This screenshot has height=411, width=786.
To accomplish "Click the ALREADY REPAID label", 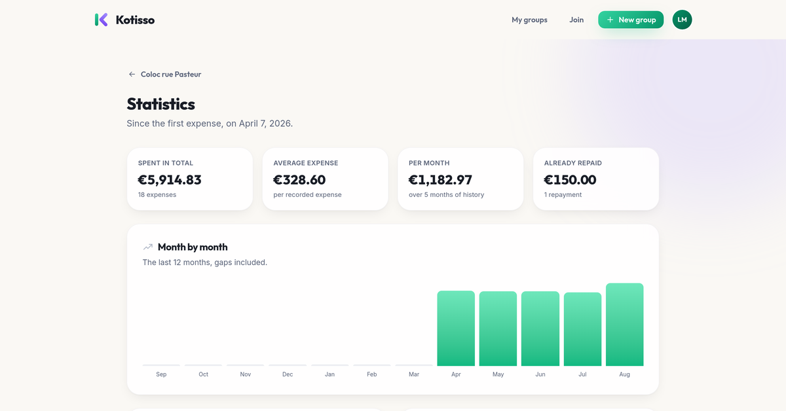I will (x=573, y=163).
